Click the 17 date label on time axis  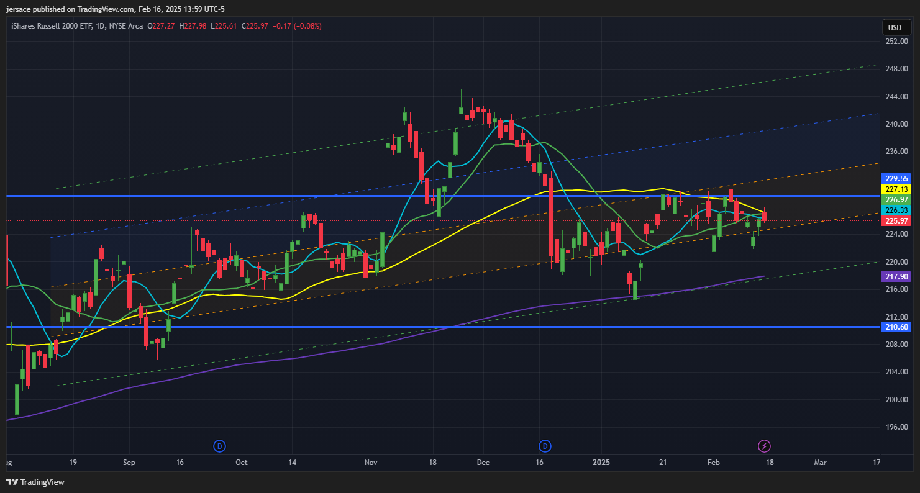pyautogui.click(x=877, y=463)
